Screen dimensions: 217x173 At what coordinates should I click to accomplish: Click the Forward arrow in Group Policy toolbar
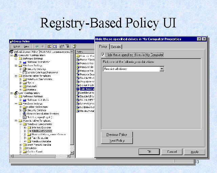pos(42,46)
